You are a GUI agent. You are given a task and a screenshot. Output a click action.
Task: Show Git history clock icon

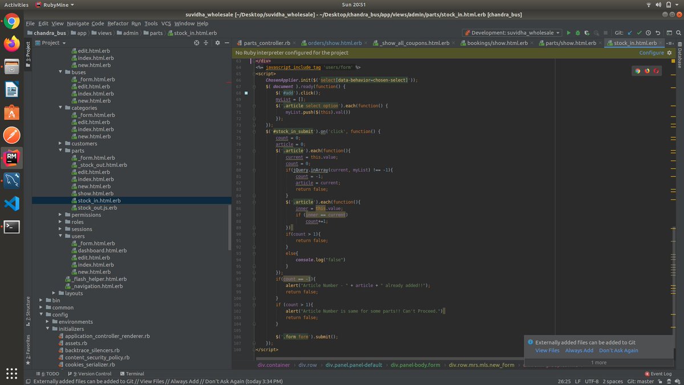tap(649, 33)
